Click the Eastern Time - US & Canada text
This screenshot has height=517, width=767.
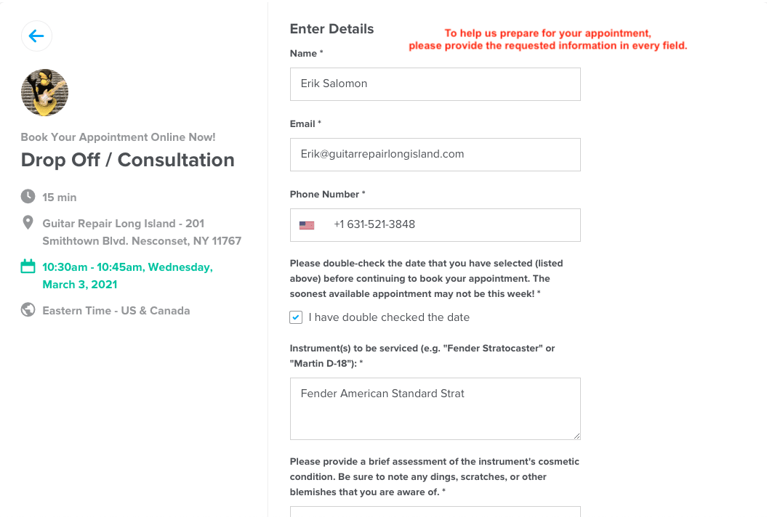click(116, 311)
